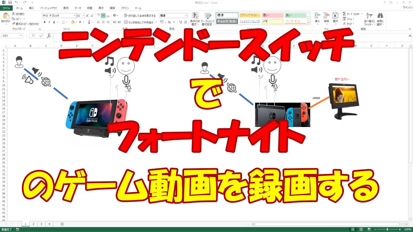Toggle align right button
This screenshot has height=232, width=413.
[108, 22]
